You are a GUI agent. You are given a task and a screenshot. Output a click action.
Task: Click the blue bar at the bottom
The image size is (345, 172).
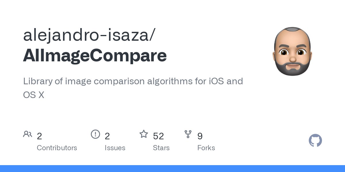pyautogui.click(x=172, y=169)
